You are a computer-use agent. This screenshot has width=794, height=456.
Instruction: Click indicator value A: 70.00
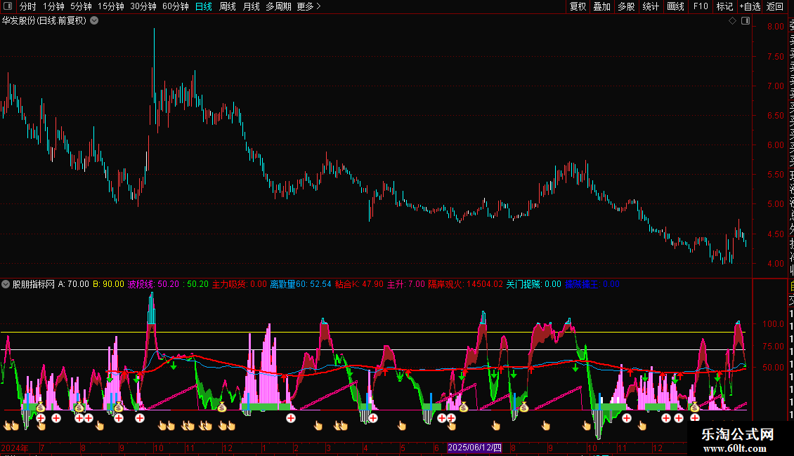[x=73, y=284]
